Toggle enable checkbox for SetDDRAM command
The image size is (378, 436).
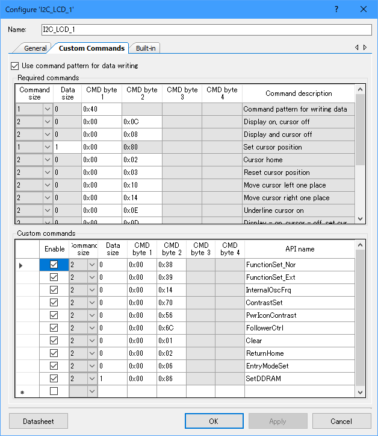(x=54, y=379)
